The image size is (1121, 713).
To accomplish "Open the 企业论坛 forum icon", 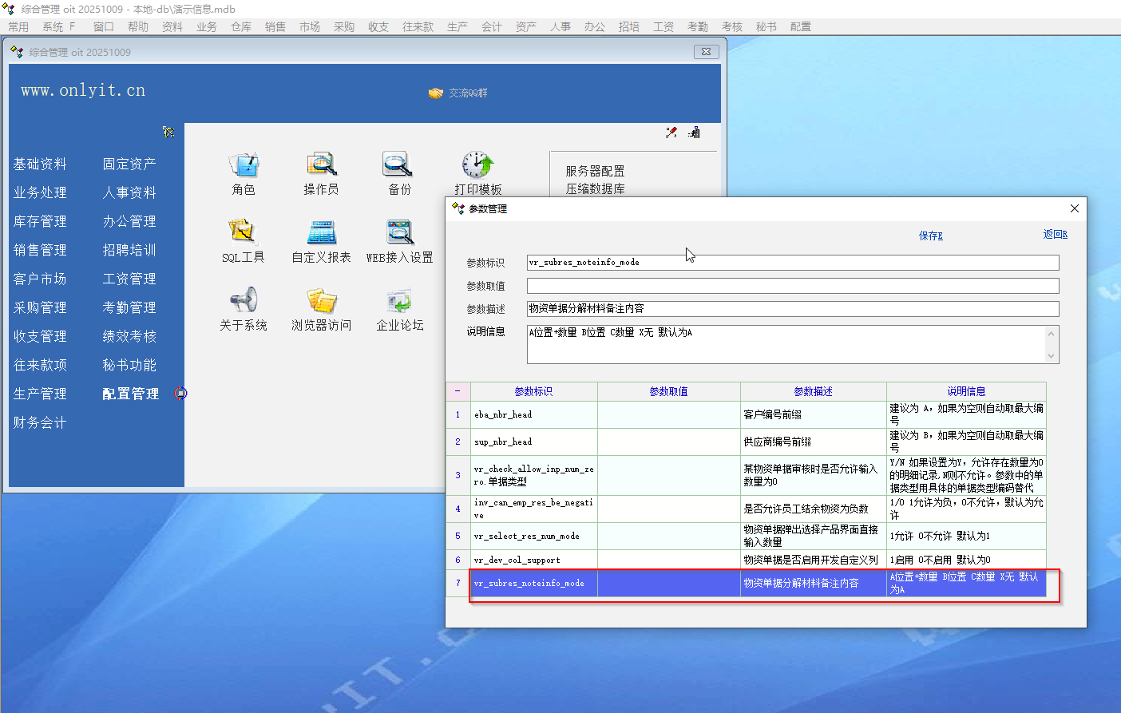I will pyautogui.click(x=399, y=301).
